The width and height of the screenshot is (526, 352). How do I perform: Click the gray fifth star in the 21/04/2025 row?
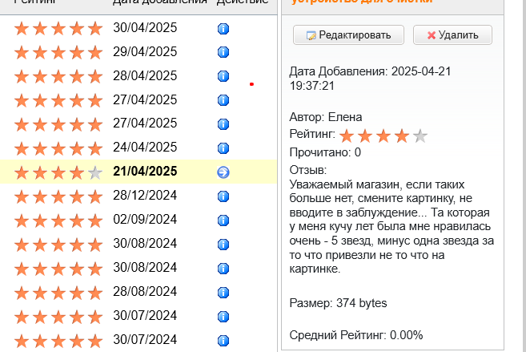pyautogui.click(x=95, y=172)
